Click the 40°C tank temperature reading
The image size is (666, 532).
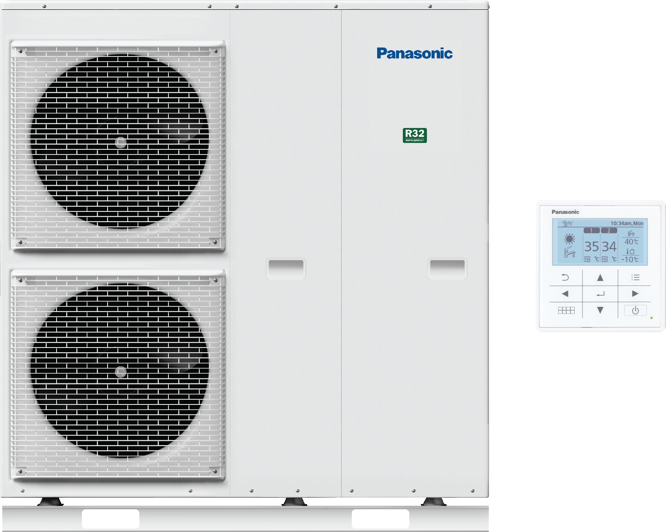coord(631,242)
